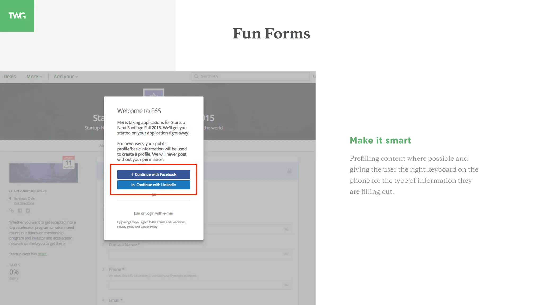Click the program banner thumbnail image
Screen dimensions: 543x305
[x=44, y=173]
